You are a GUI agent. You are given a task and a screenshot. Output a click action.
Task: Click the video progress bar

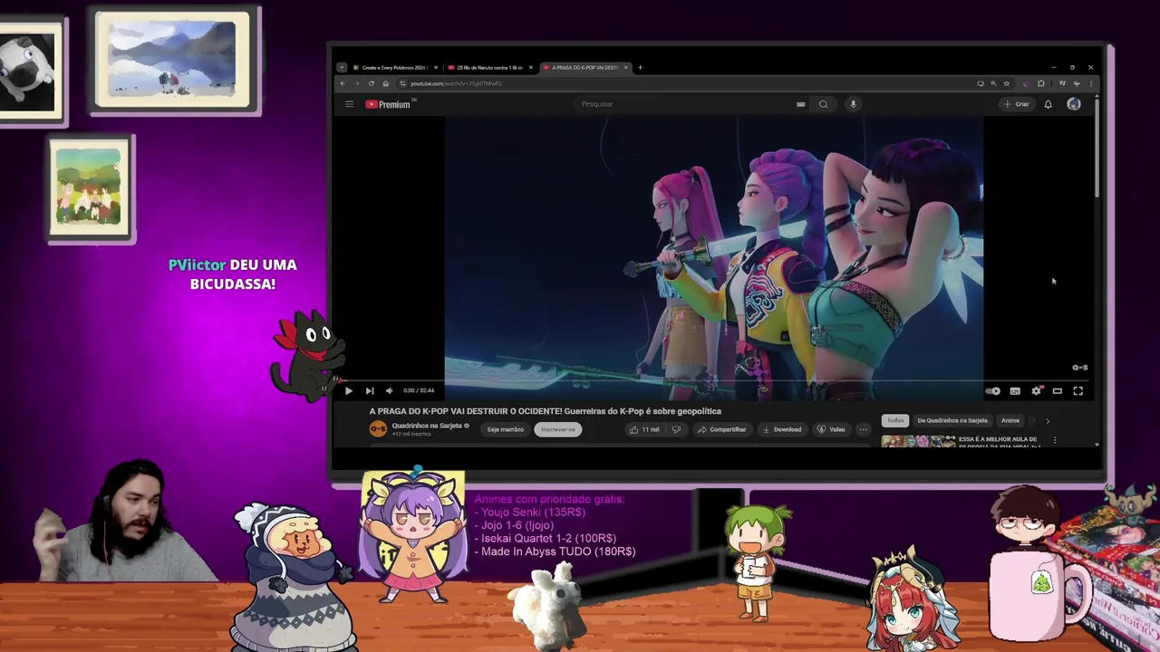point(713,381)
